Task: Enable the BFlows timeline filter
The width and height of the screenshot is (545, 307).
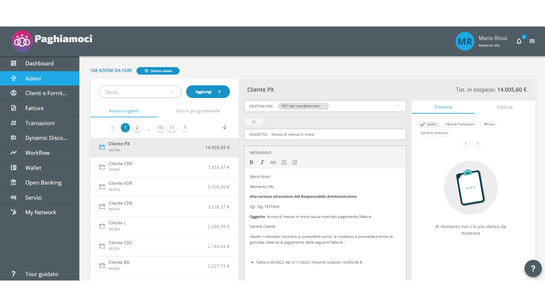Action: tap(489, 124)
